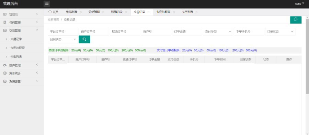Close the 短信记录 tab
Screen dimensions: 309x135
click(x=126, y=12)
